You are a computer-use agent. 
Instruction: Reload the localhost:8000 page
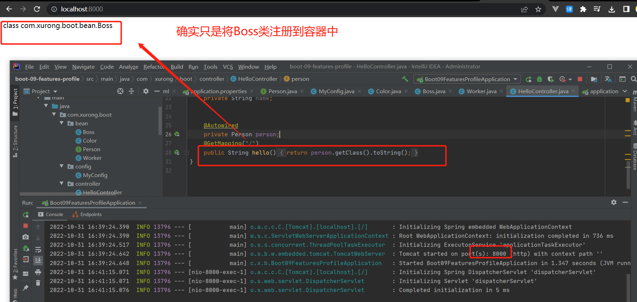37,9
